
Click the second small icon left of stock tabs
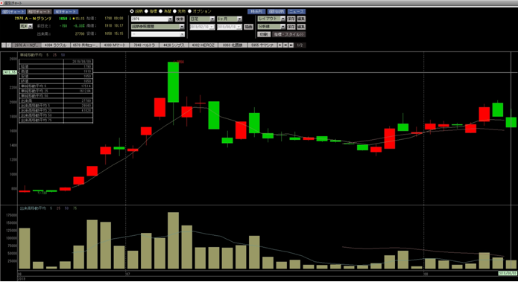(9, 45)
